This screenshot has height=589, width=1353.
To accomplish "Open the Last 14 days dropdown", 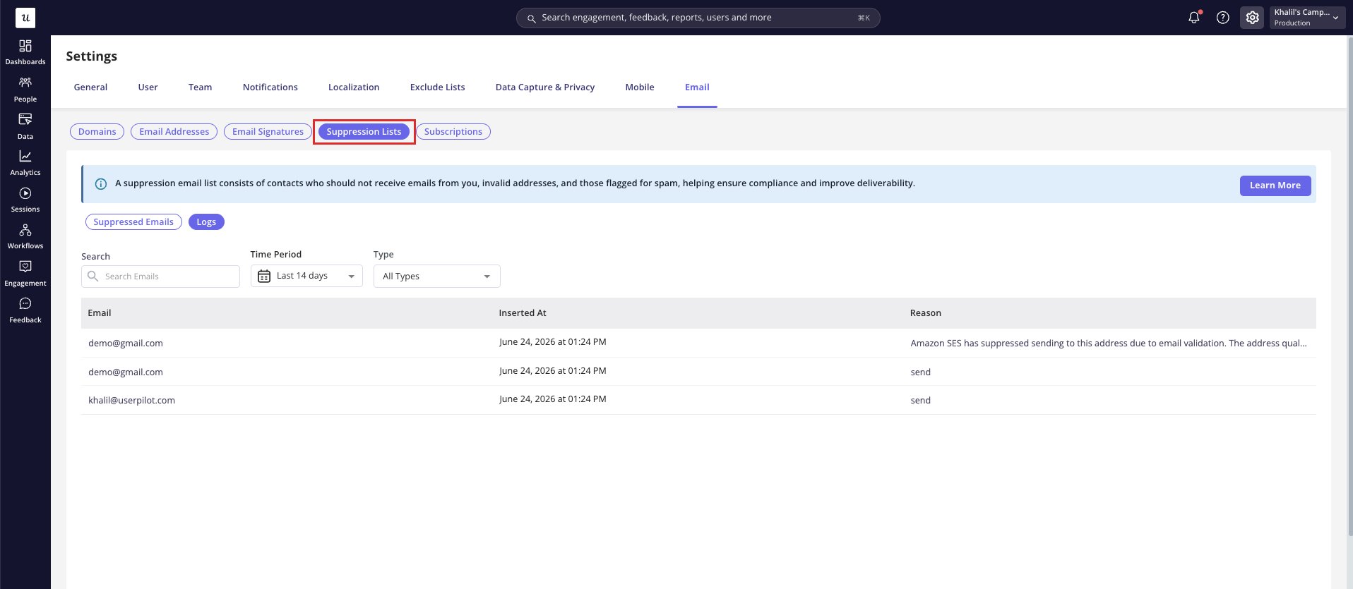I will pyautogui.click(x=306, y=276).
